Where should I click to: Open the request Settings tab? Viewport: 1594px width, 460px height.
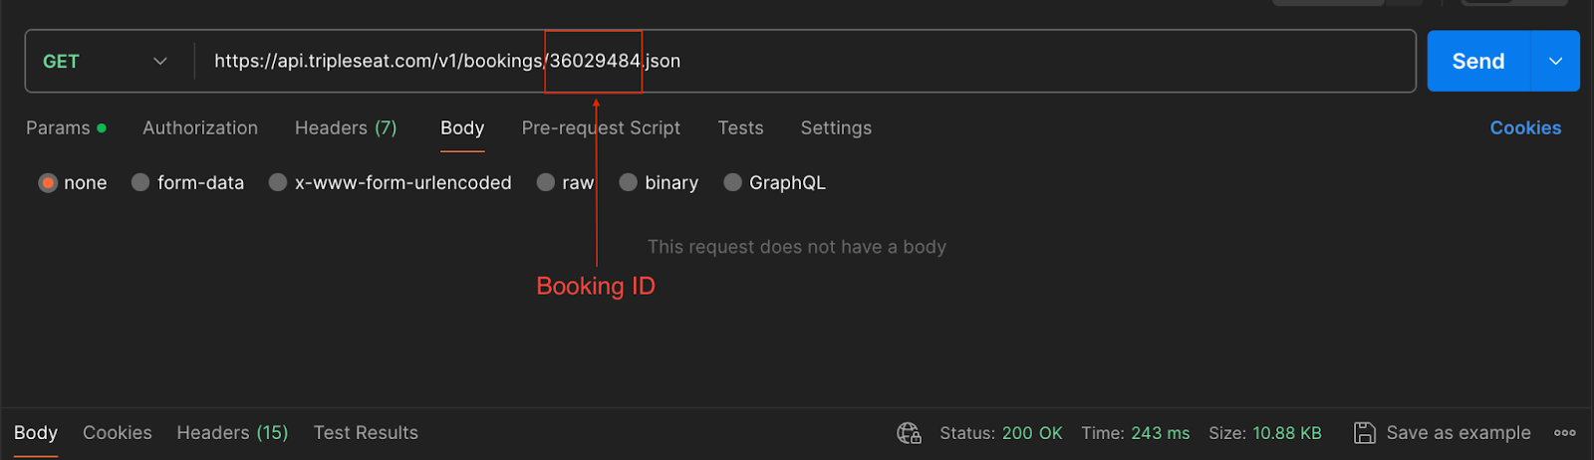pyautogui.click(x=836, y=127)
